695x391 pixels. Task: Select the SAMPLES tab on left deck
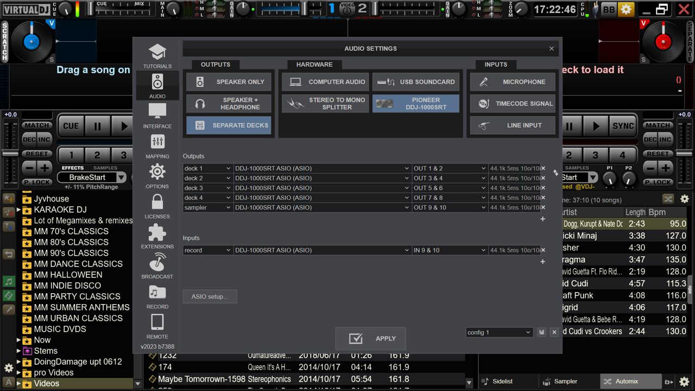click(105, 168)
